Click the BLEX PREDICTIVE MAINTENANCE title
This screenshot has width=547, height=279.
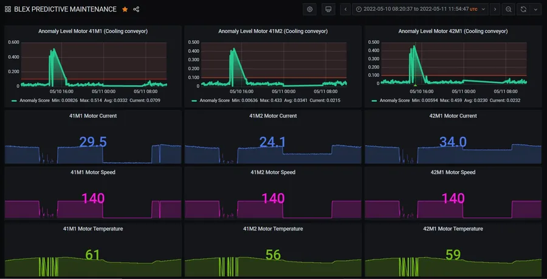pos(65,10)
